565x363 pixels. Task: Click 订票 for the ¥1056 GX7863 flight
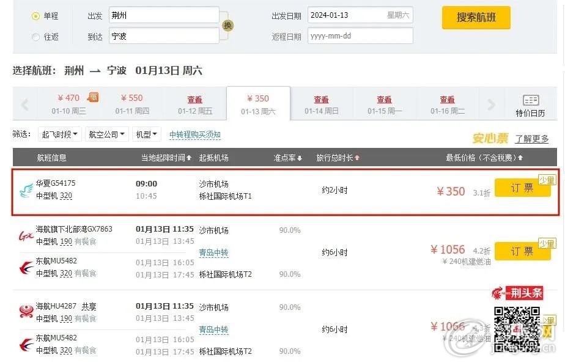[522, 251]
